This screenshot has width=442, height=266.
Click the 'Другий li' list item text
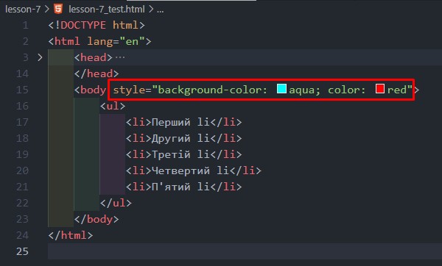click(180, 138)
